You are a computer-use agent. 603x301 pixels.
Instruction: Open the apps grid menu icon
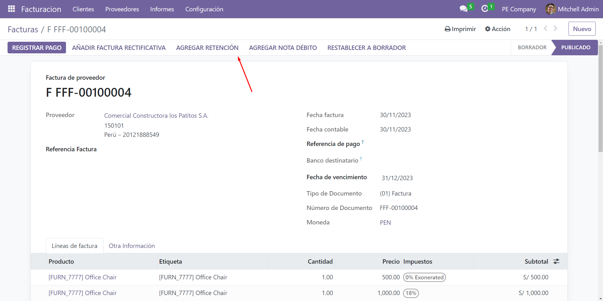tap(12, 9)
